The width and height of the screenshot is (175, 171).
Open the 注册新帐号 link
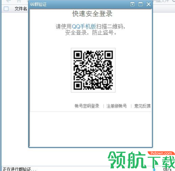click(117, 106)
